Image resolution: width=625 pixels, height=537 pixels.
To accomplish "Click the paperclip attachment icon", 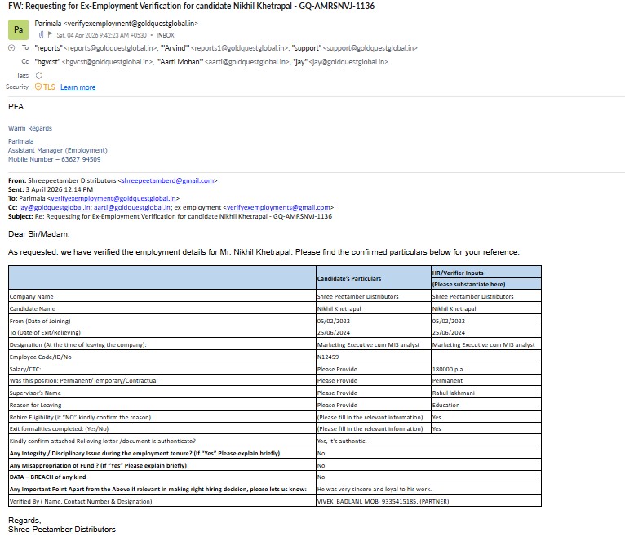I will pos(41,34).
